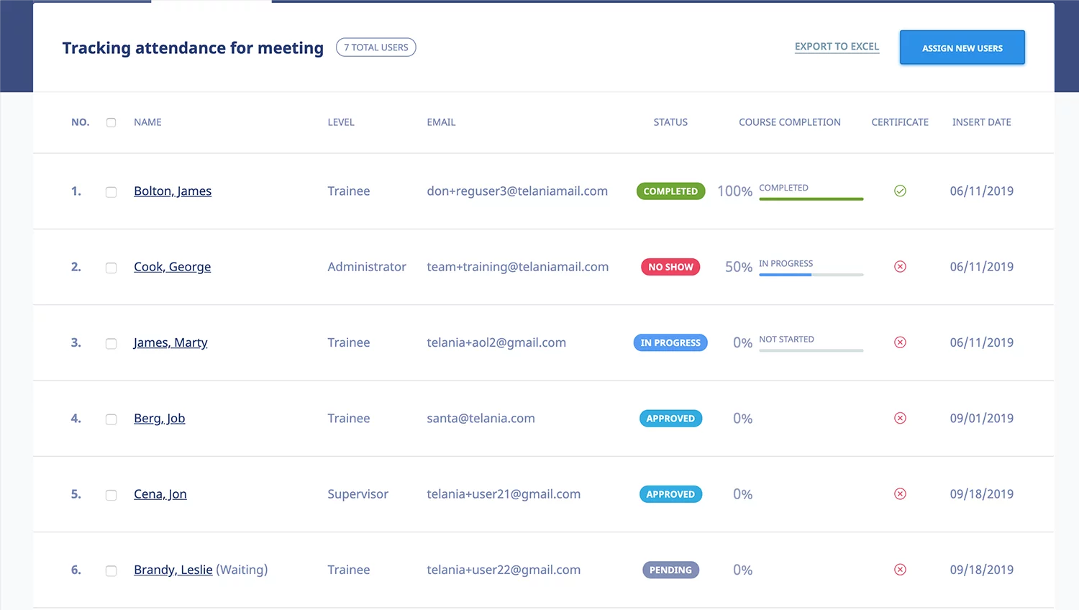This screenshot has height=610, width=1079.
Task: Click the red certificate X for Cena, Jon
Action: pyautogui.click(x=900, y=494)
